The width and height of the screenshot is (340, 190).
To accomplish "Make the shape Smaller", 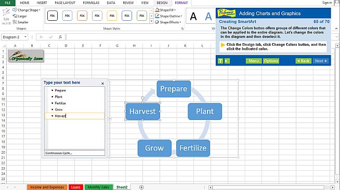I will [x=21, y=22].
